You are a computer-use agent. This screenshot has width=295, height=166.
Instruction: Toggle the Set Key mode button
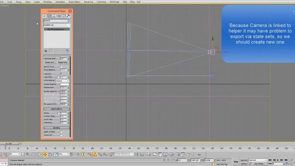point(244,164)
